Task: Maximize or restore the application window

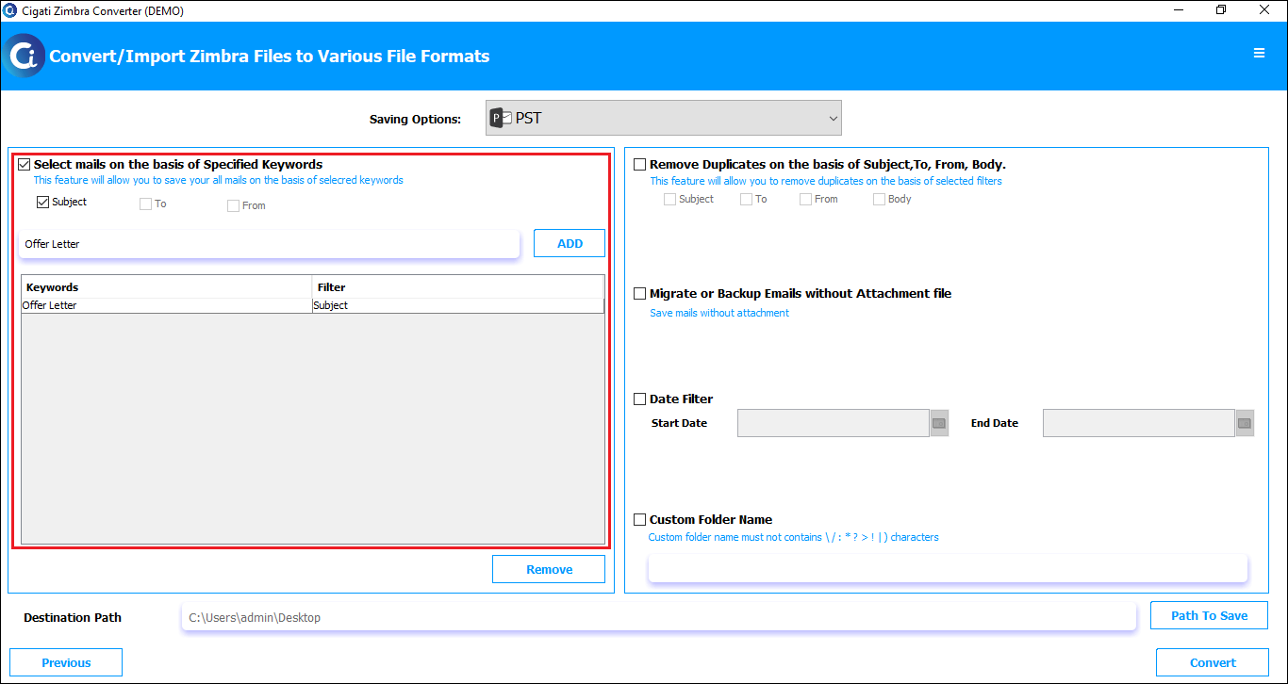Action: tap(1221, 10)
